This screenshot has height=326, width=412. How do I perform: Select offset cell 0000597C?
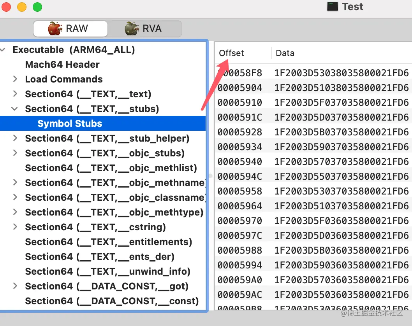239,235
